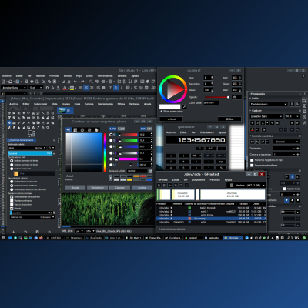Image resolution: width=308 pixels, height=308 pixels.
Task: Click galculator display showing 1234567890
Action: tap(196, 140)
